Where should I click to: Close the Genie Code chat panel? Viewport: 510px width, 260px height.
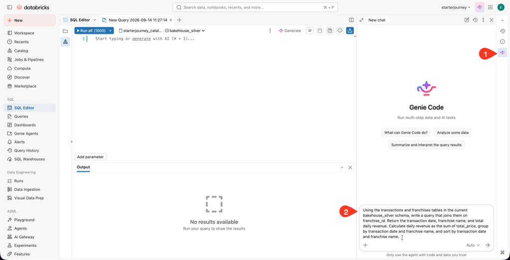492,20
